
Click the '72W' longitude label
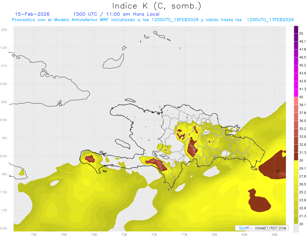[x=154, y=235]
